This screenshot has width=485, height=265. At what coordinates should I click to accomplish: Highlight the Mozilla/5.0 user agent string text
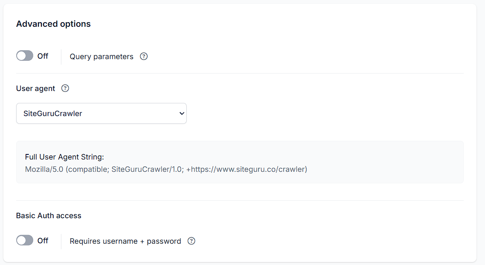(x=165, y=169)
